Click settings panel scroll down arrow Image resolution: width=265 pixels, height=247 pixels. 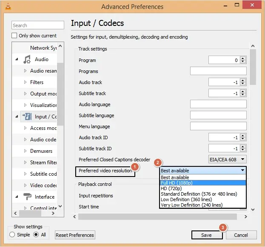click(253, 210)
